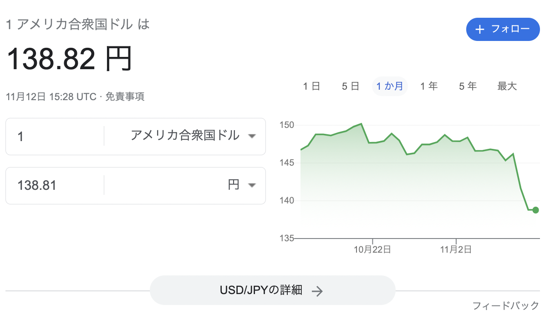Click the chart peak near 150
Screen dimensions: 560x315
click(361, 124)
